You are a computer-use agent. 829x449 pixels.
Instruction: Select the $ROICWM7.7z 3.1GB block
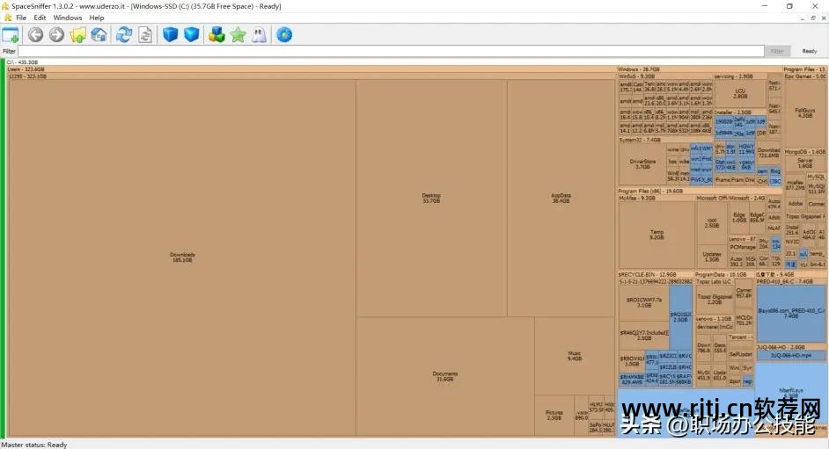(x=643, y=302)
